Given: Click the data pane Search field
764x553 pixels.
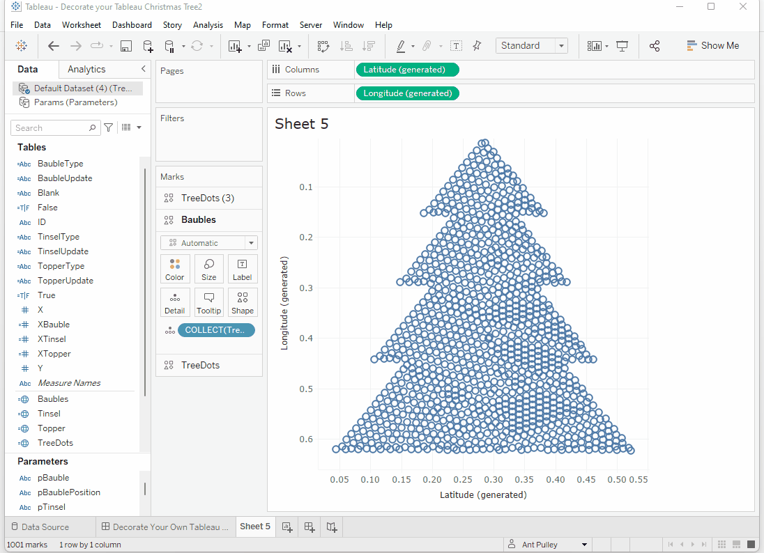Looking at the screenshot, I should tap(50, 128).
